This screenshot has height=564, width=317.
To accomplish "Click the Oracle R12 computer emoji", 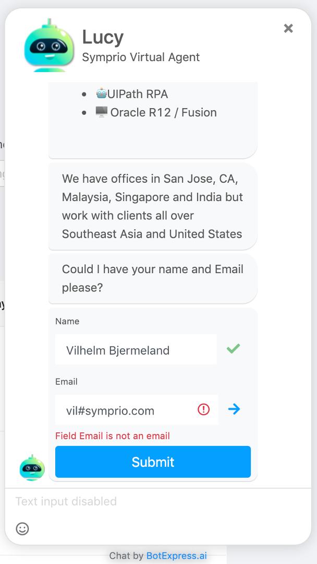I will point(101,112).
